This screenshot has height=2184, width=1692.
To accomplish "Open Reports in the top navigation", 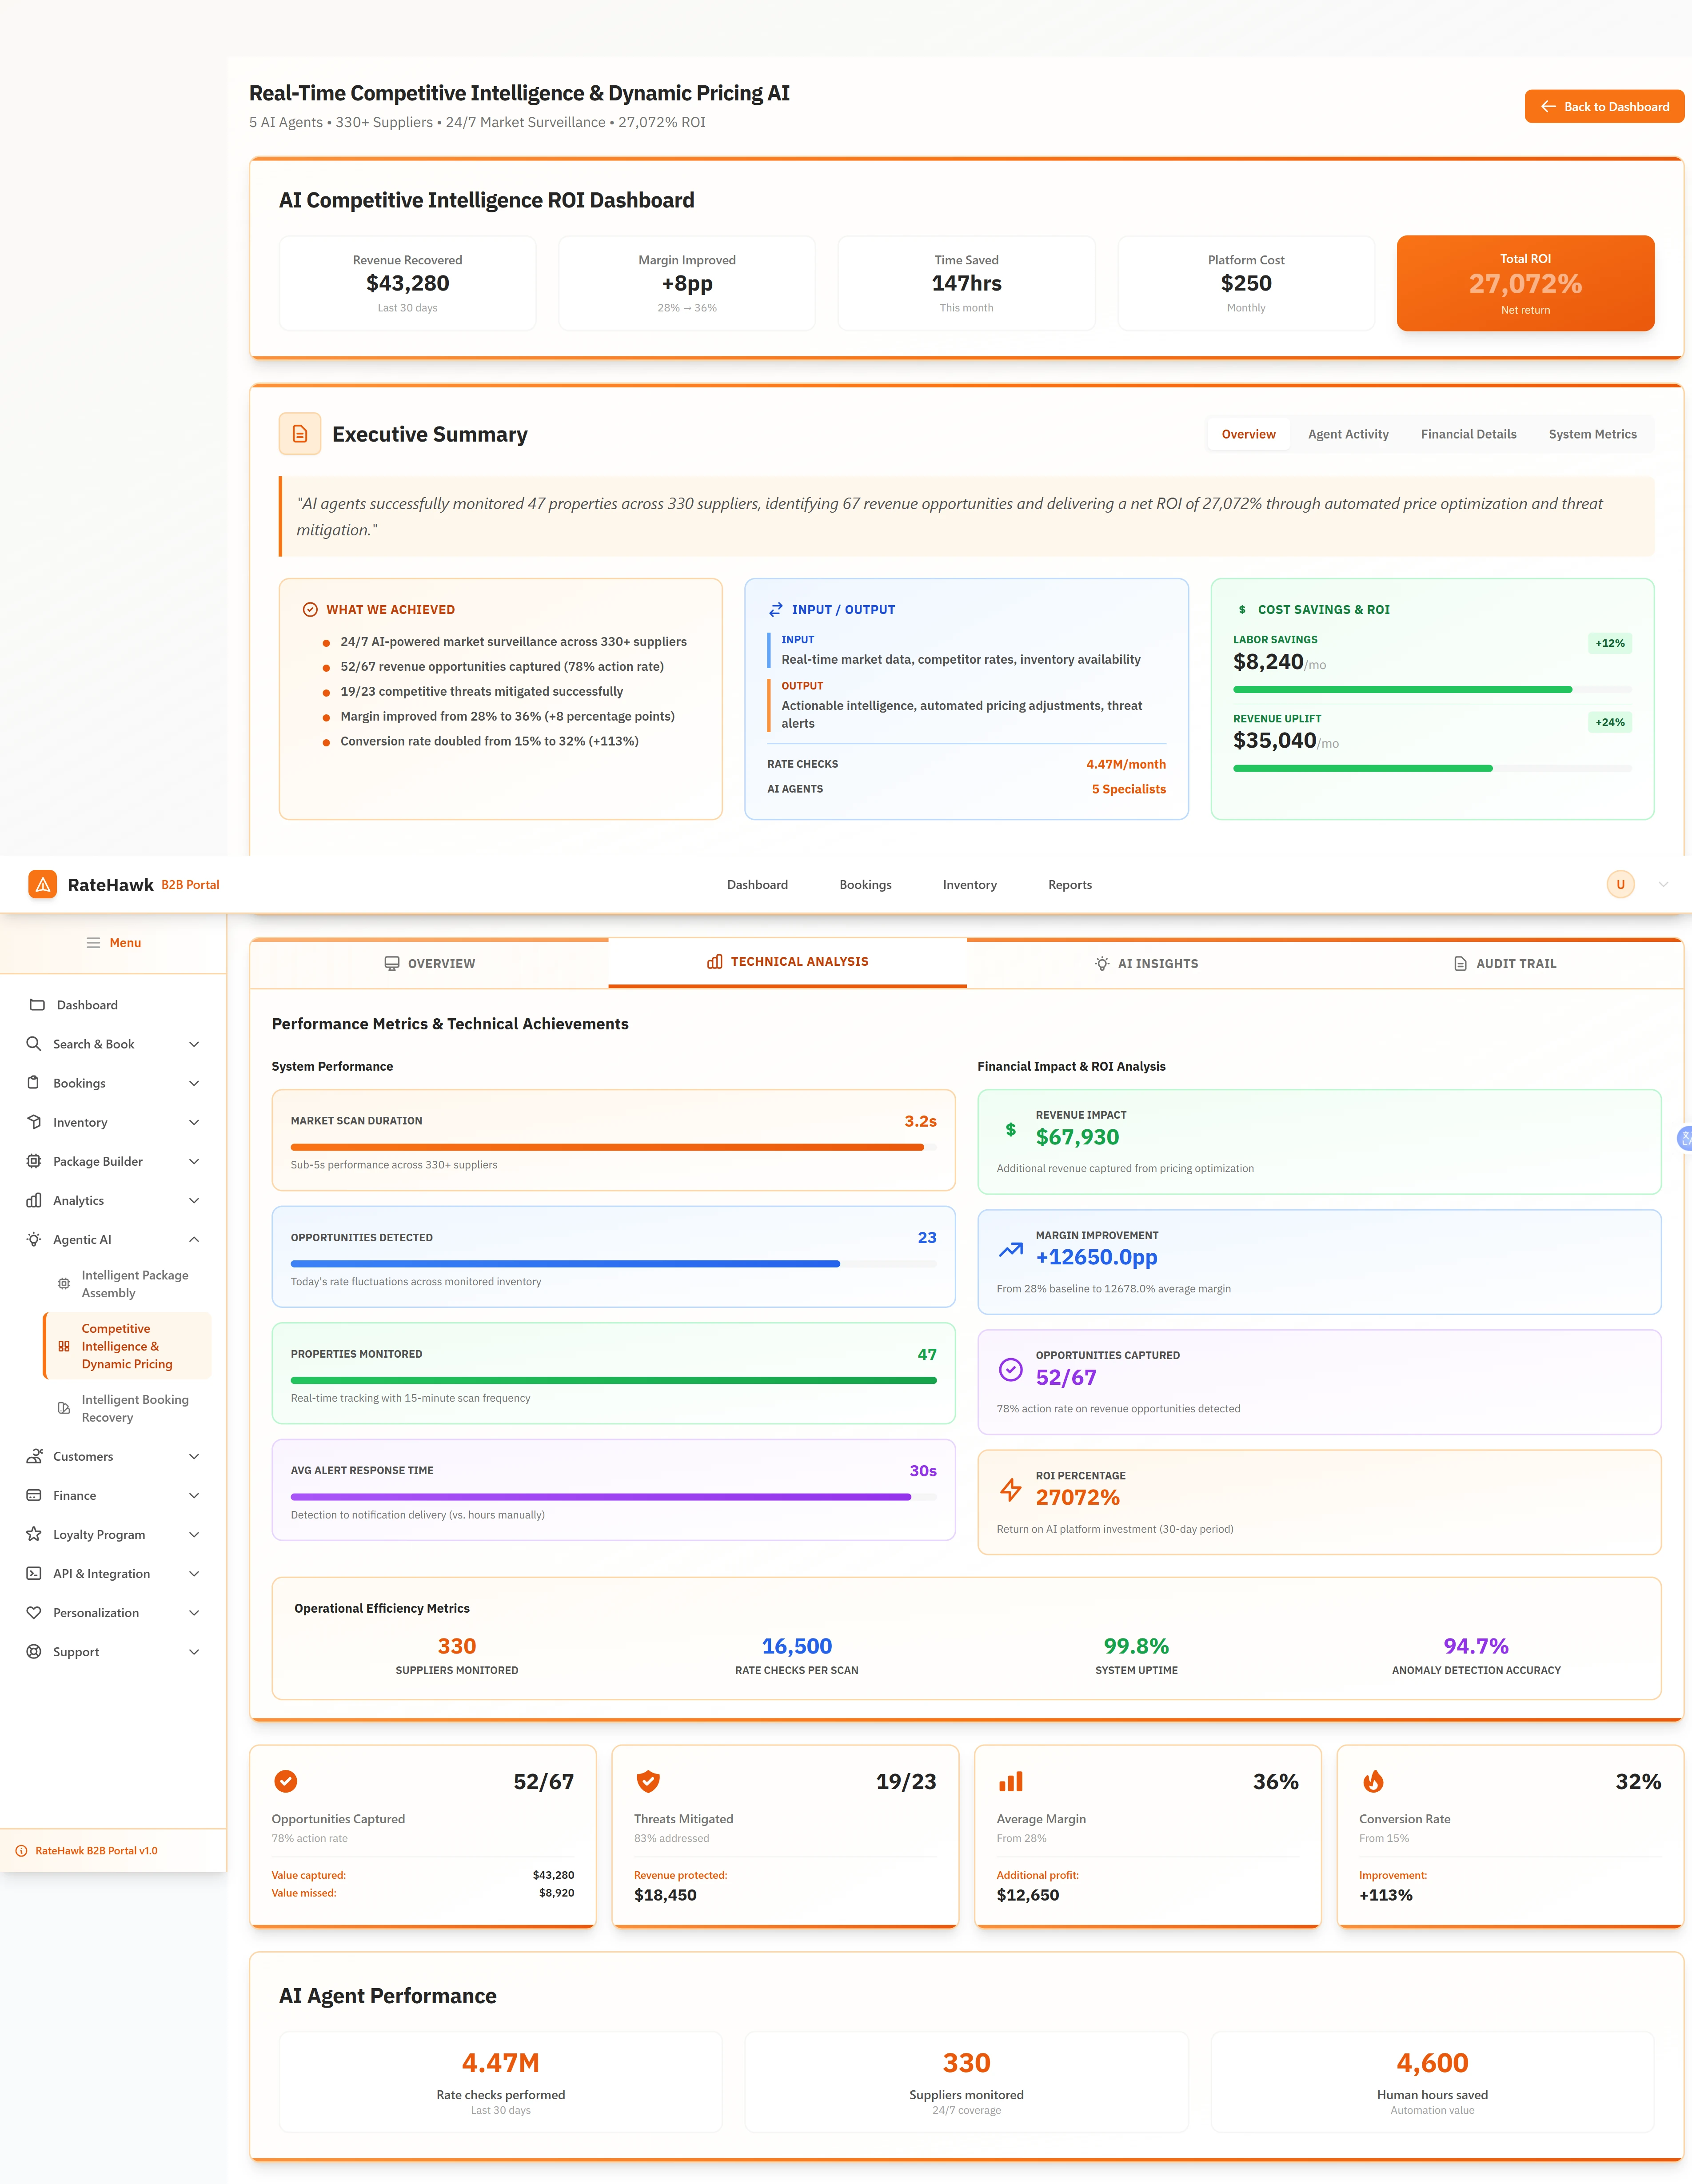I will tap(1069, 884).
